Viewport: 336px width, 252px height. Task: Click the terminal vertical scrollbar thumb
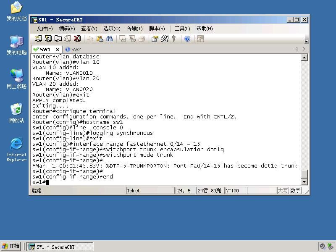pos(304,174)
